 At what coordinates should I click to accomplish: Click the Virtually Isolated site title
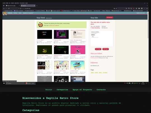[x=74, y=71]
